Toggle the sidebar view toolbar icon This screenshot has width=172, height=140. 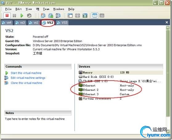click(x=70, y=16)
